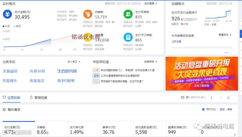This screenshot has height=137, width=242.
Task: Go to previous day with left chevron
Action: [211, 98]
